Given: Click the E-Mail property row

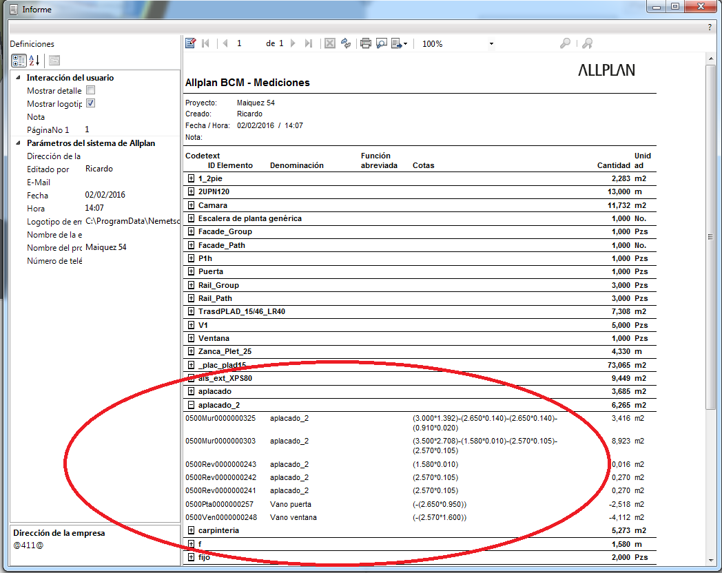Looking at the screenshot, I should click(x=95, y=183).
